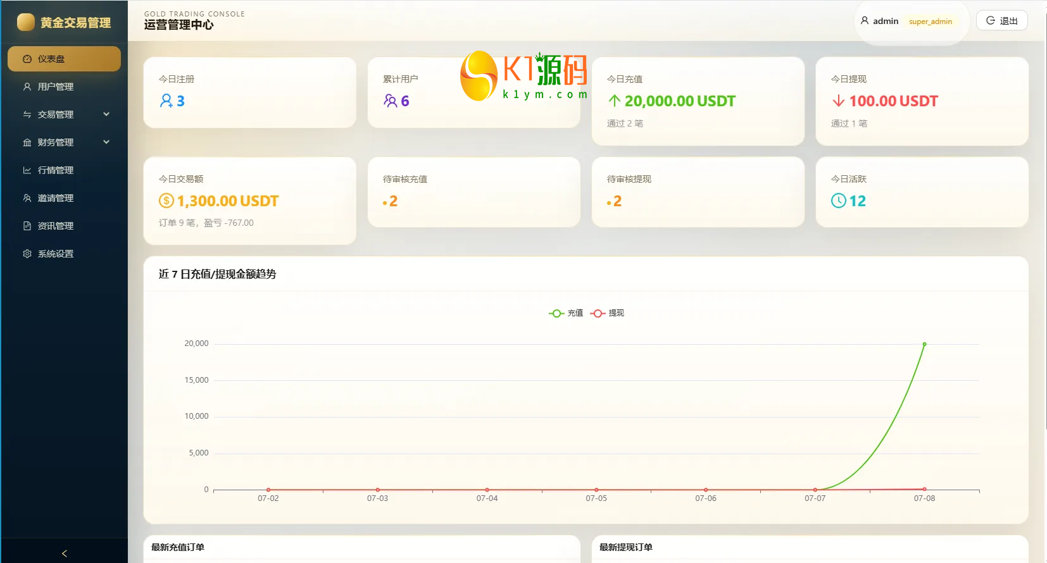The width and height of the screenshot is (1047, 563).
Task: Click the 今日活跃 value 12
Action: (858, 201)
